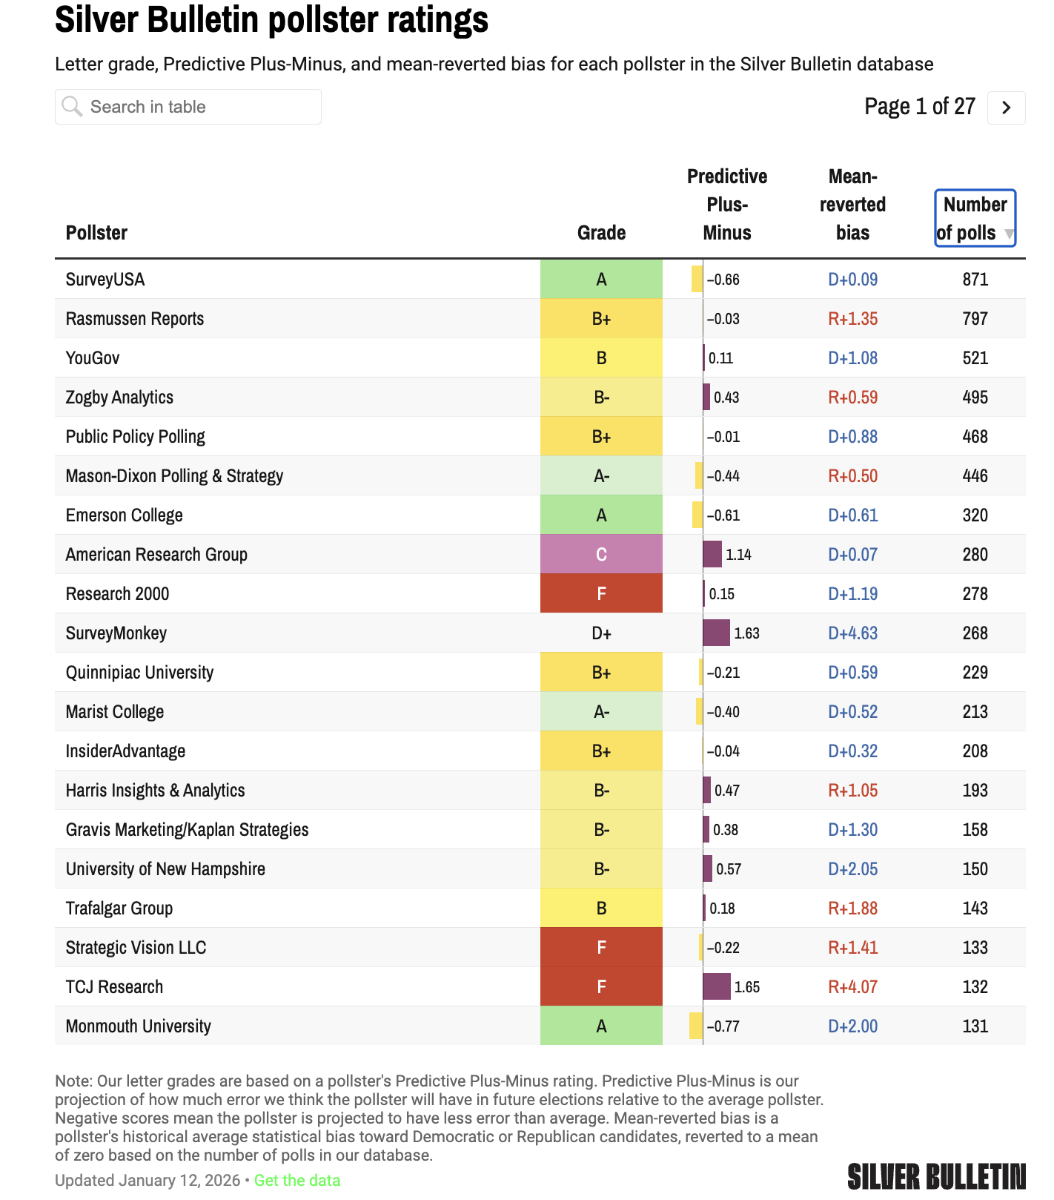Click American Research Group C grade cell

[x=601, y=554]
